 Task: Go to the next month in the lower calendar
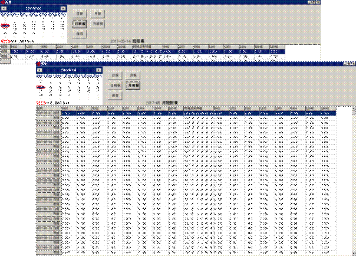pos(97,70)
